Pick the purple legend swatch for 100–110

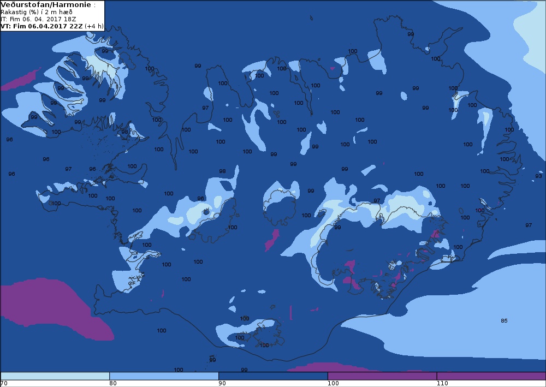pos(382,376)
